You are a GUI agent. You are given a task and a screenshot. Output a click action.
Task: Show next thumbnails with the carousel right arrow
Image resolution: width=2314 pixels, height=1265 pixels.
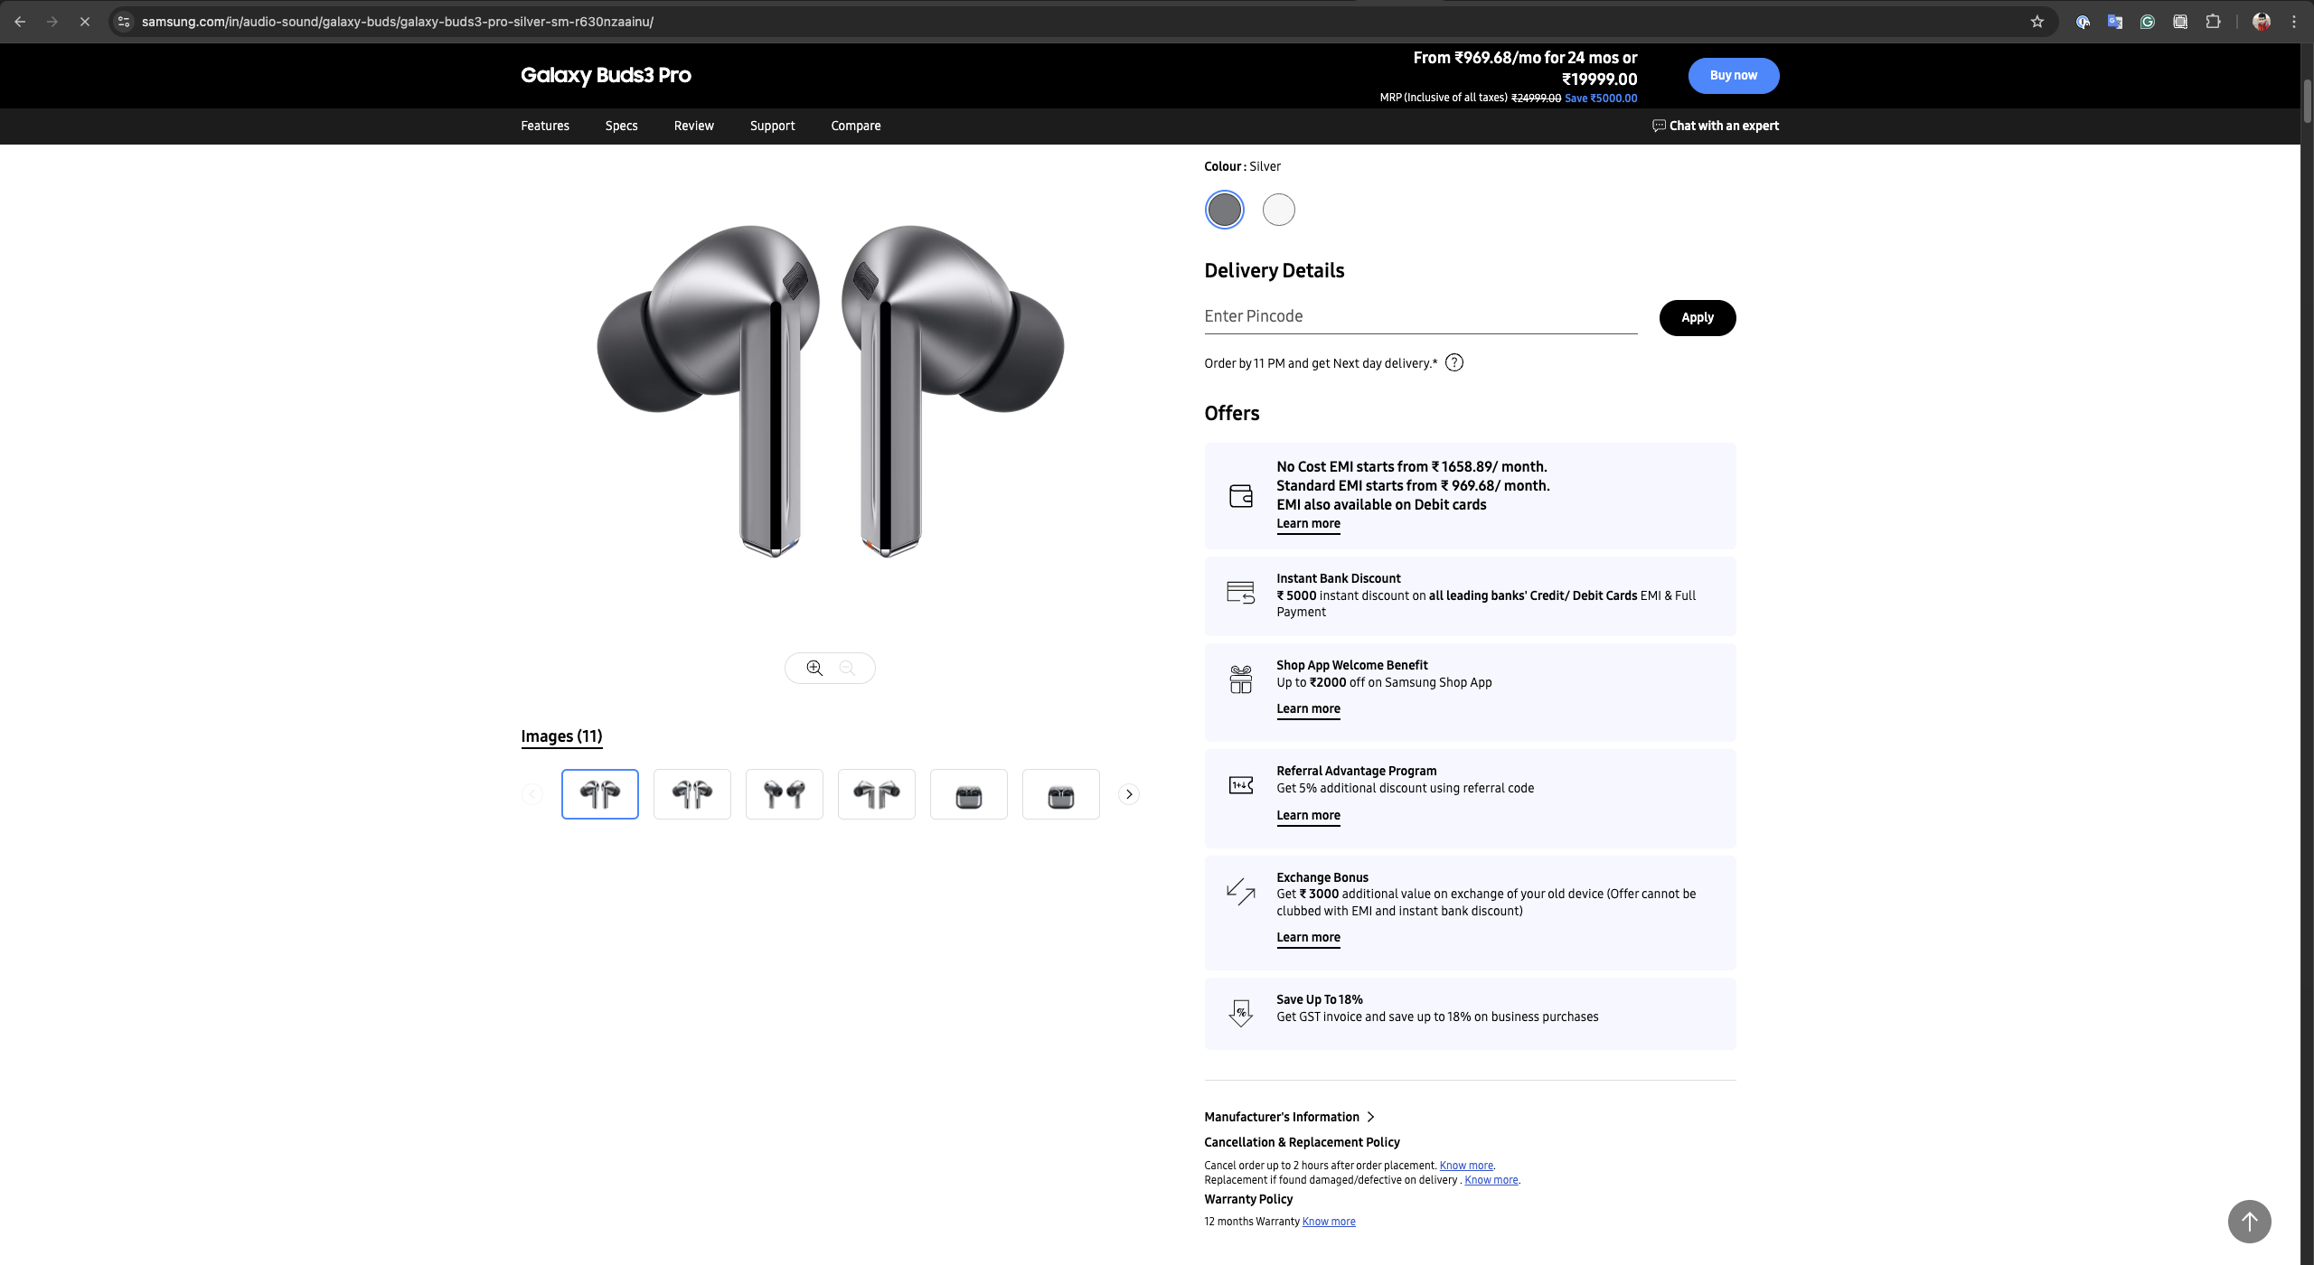1129,794
